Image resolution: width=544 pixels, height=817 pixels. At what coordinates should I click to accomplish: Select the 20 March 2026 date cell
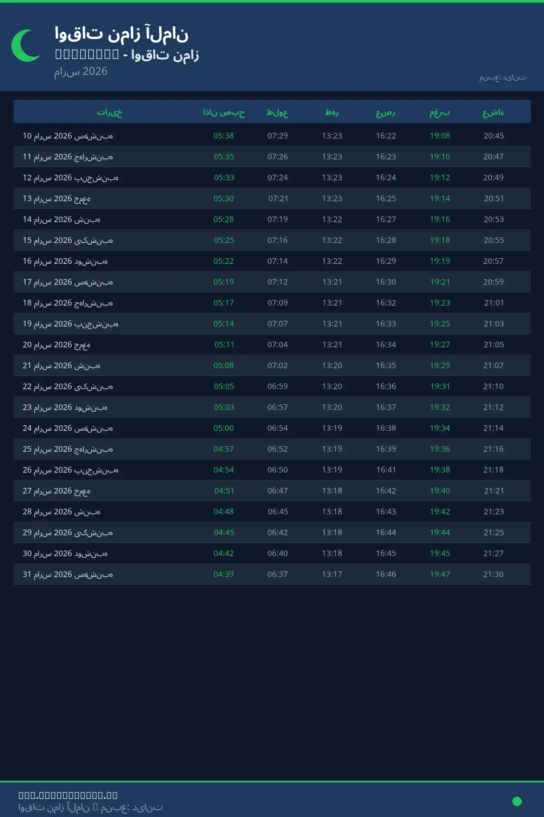click(x=57, y=345)
